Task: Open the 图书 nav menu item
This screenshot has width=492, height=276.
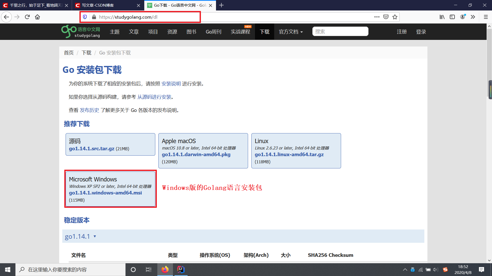Action: pyautogui.click(x=191, y=32)
